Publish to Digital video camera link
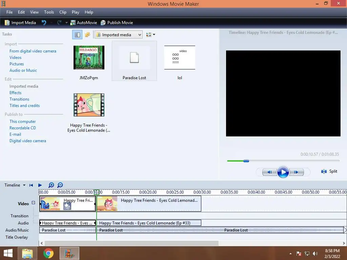347x260 pixels. click(28, 140)
